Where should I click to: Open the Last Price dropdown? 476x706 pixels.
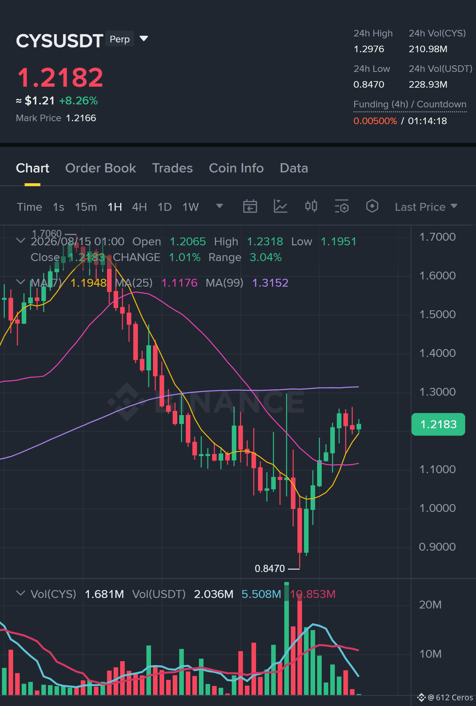point(426,207)
